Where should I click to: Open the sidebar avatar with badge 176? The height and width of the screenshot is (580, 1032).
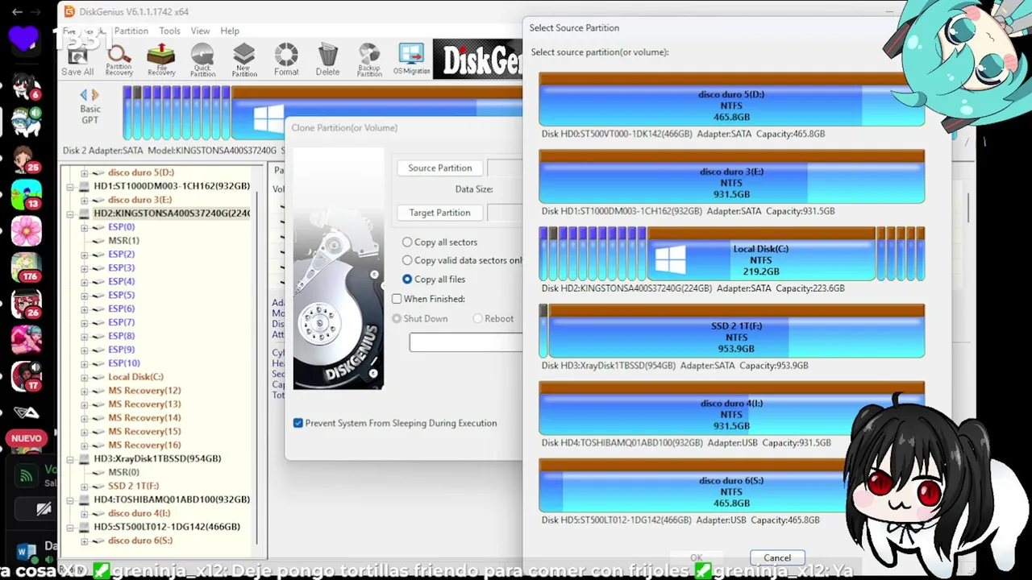coord(26,267)
